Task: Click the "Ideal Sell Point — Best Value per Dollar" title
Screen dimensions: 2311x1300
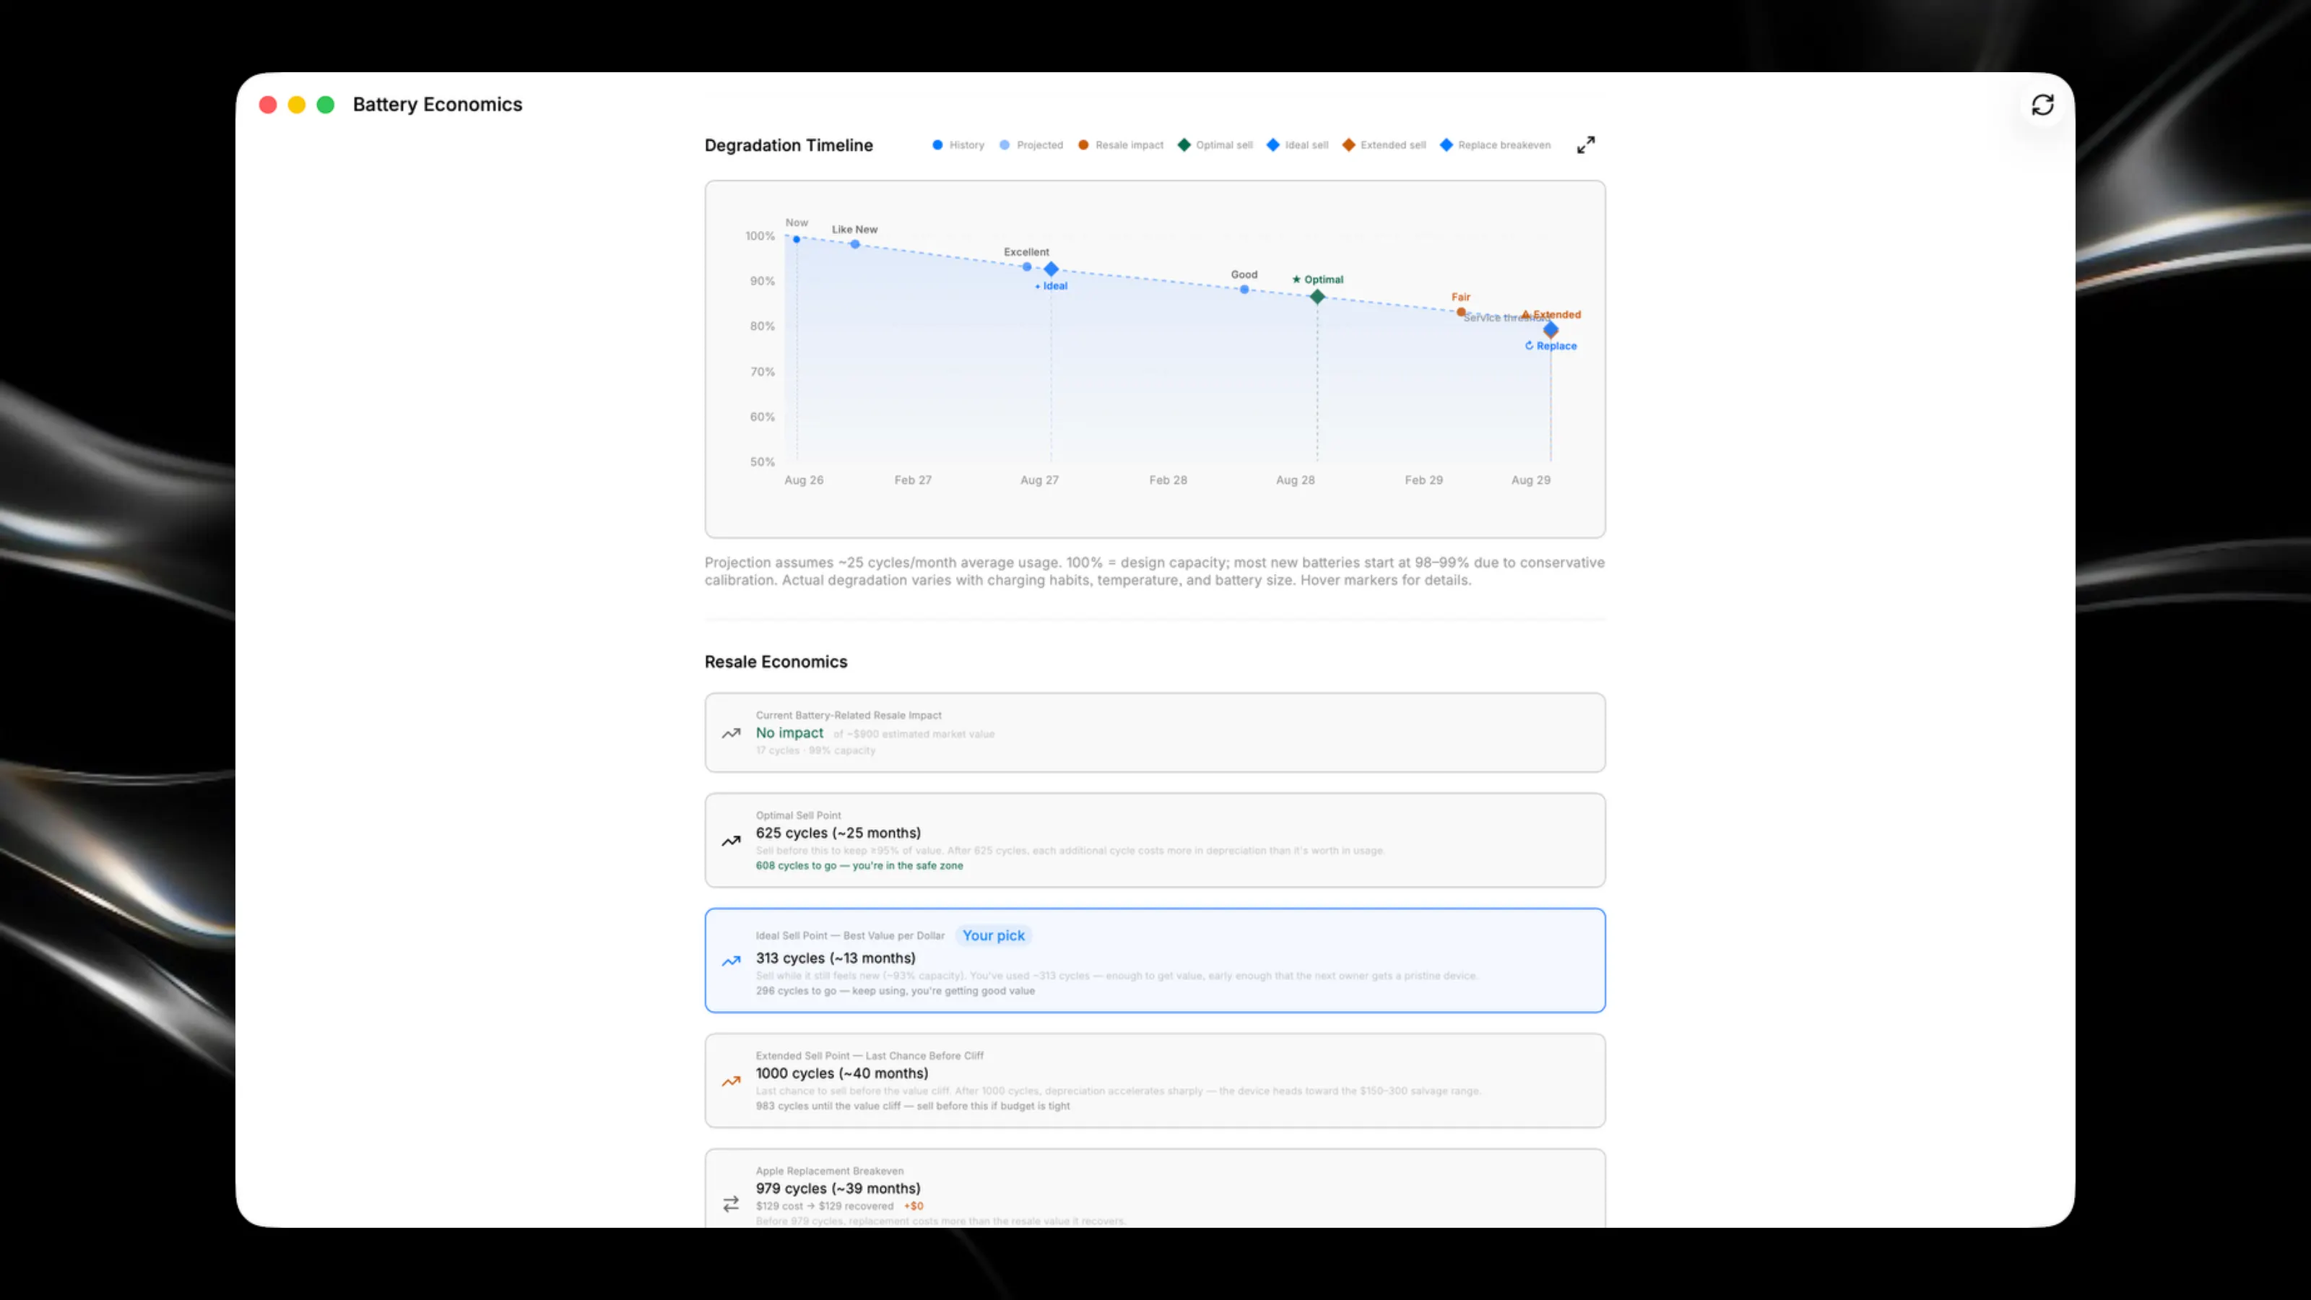Action: pos(849,936)
